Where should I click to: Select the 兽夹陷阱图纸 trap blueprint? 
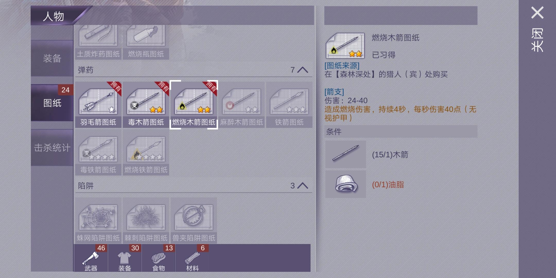point(194,221)
